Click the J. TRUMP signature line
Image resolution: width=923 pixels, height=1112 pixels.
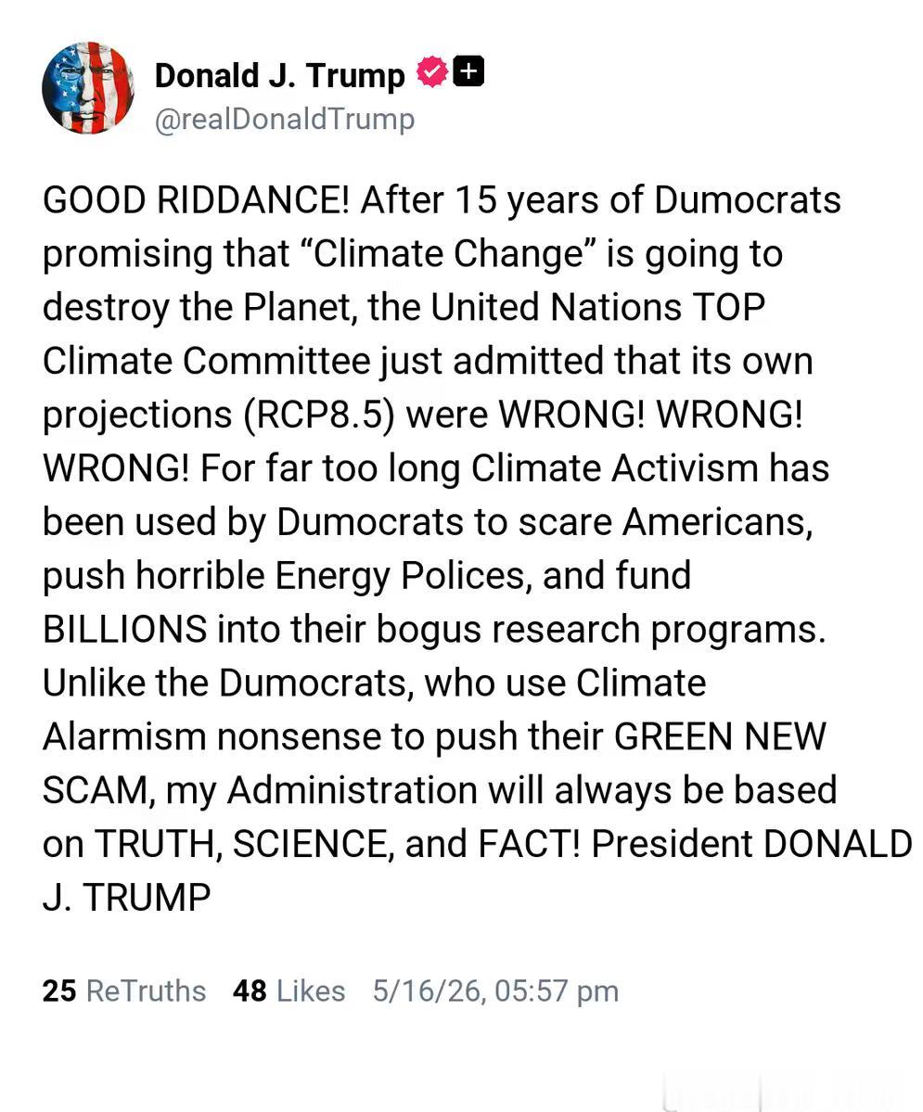pyautogui.click(x=126, y=897)
